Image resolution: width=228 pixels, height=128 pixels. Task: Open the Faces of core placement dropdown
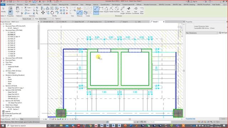[x=28, y=19]
